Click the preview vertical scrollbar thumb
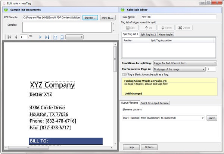This screenshot has width=224, height=154. 115,59
